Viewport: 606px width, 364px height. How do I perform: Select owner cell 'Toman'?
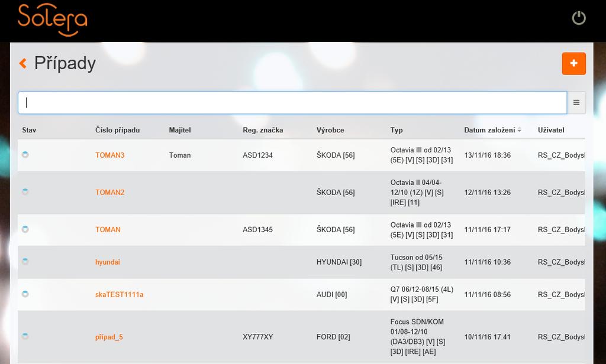180,155
